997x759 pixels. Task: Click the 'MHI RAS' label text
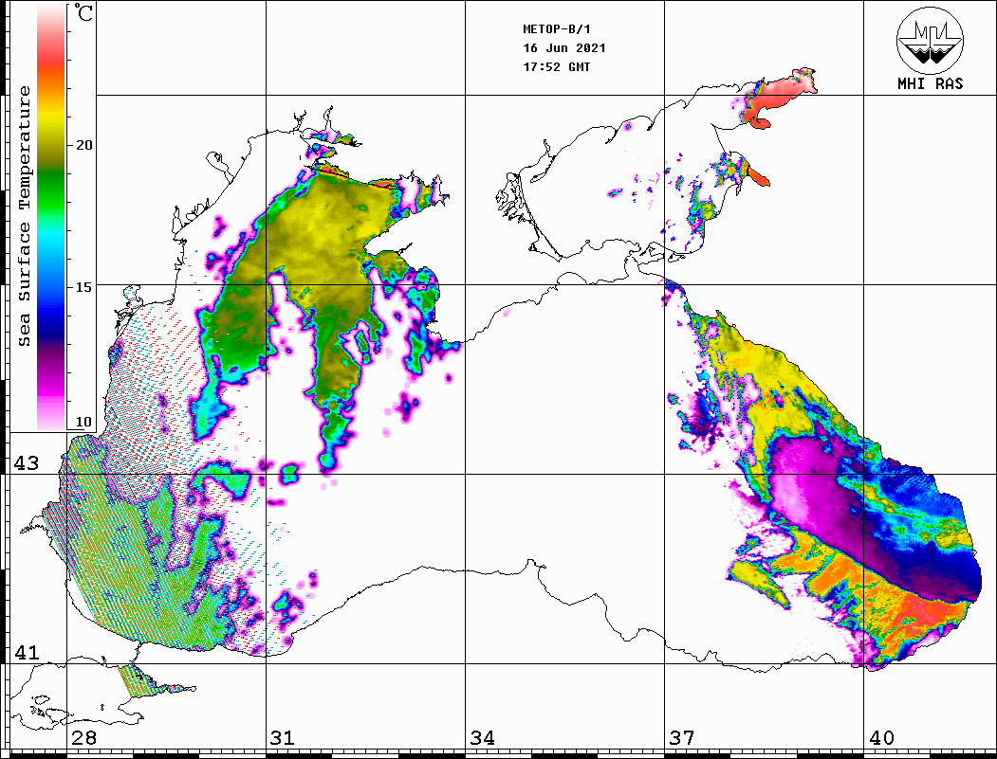point(930,83)
